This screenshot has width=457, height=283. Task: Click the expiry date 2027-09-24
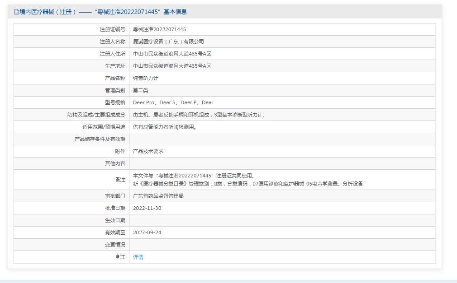[147, 233]
